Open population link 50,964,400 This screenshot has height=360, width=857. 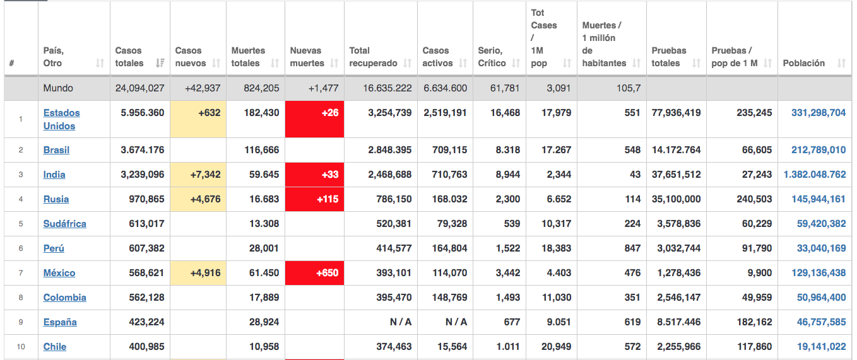click(x=821, y=298)
